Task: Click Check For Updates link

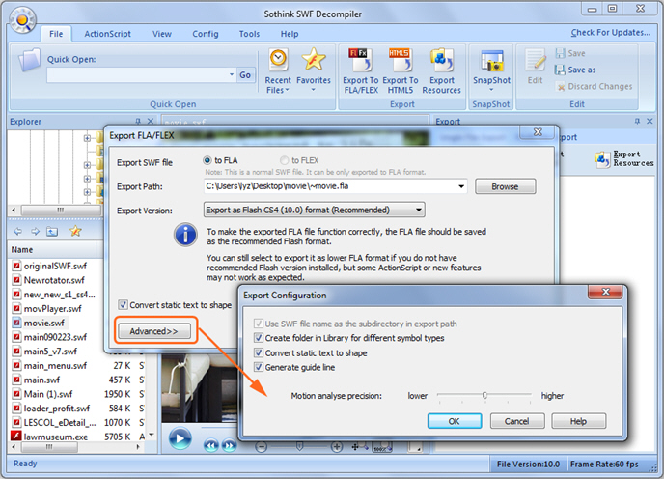Action: click(x=610, y=32)
